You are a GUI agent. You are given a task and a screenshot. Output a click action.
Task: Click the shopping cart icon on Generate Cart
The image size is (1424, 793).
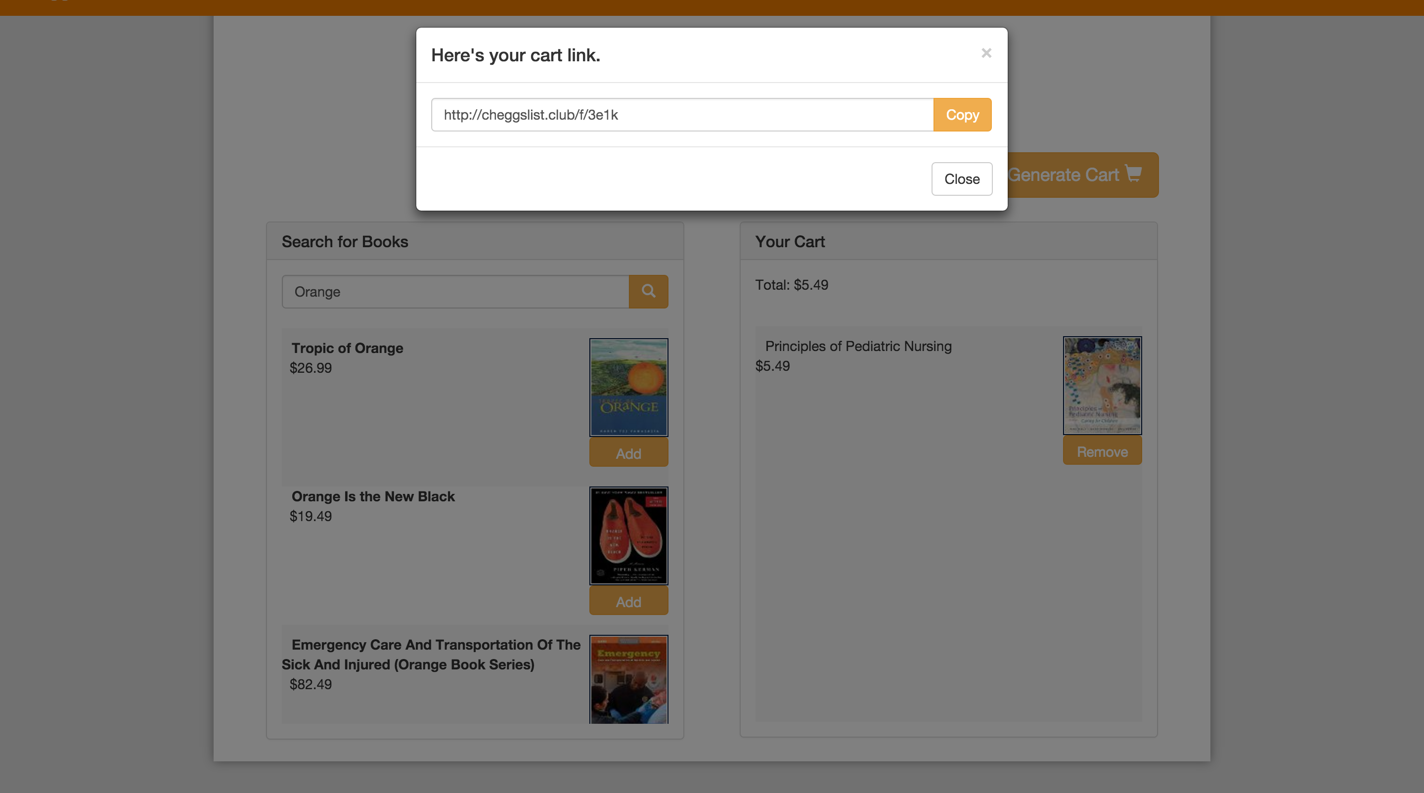1133,174
